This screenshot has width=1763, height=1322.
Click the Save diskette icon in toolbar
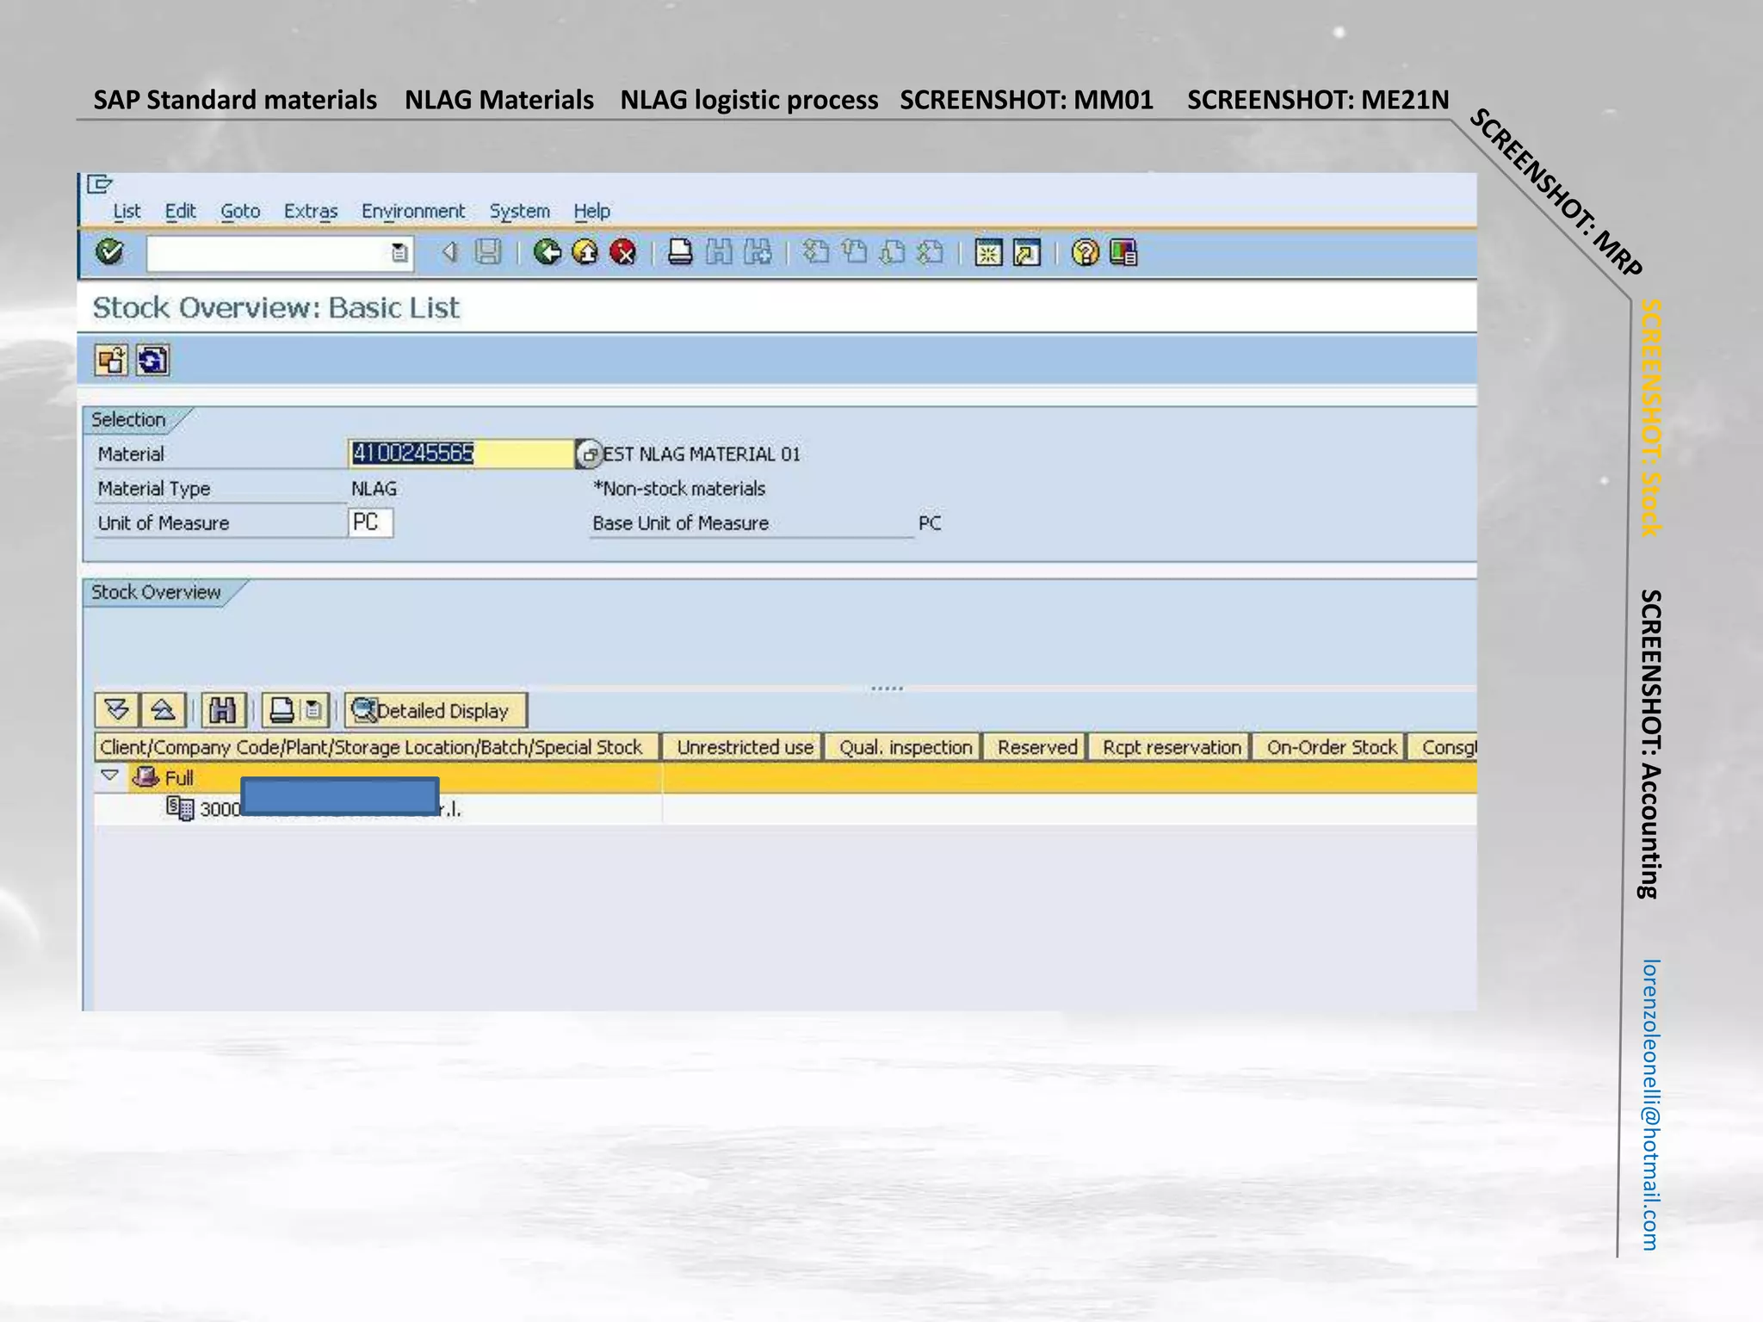tap(488, 253)
